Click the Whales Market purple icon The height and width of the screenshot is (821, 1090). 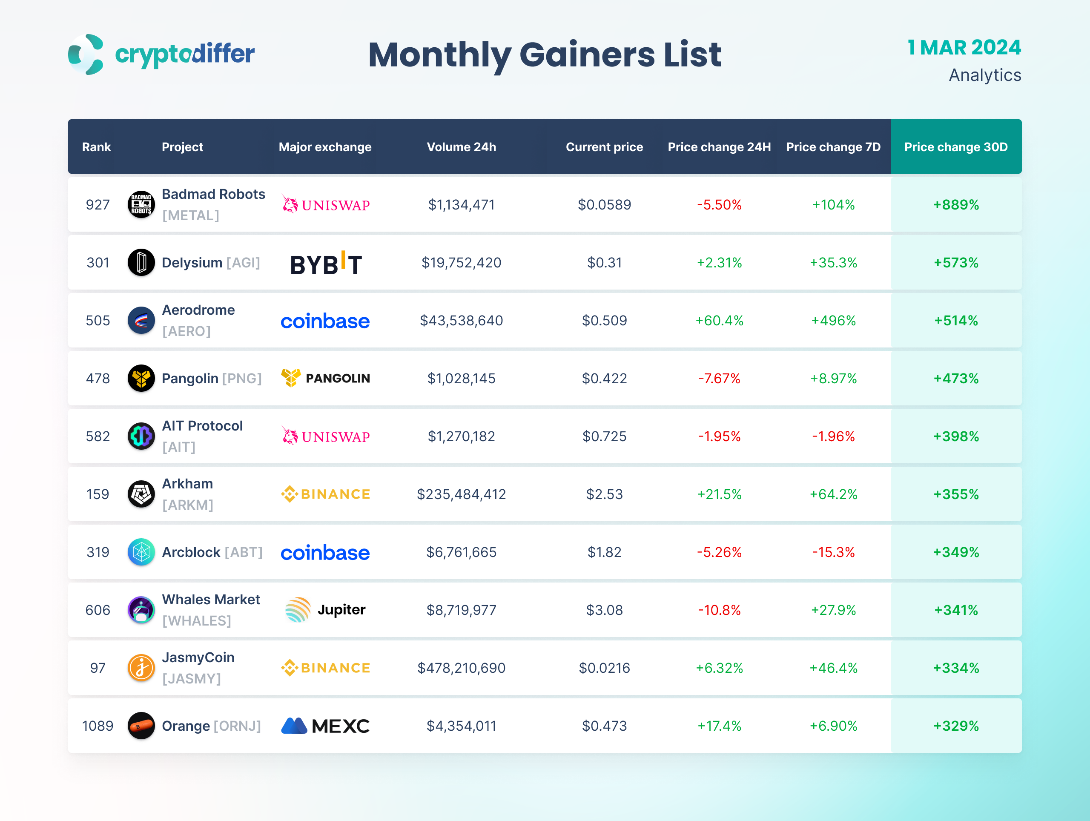tap(141, 610)
